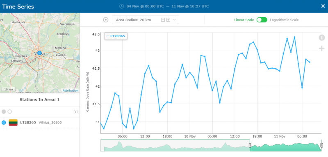The width and height of the screenshot is (328, 157).
Task: Increase area radius with plus icon
Action: (168, 20)
